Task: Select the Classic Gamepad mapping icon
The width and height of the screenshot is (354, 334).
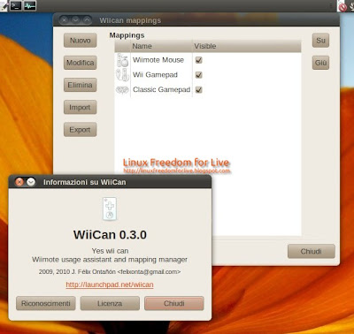Action: click(122, 89)
